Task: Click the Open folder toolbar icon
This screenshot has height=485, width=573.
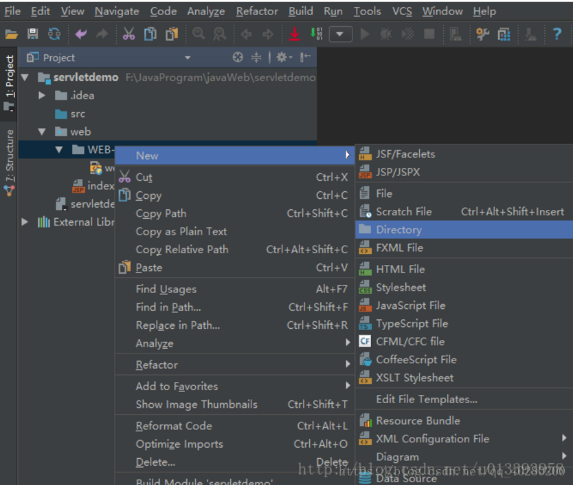Action: pos(11,34)
